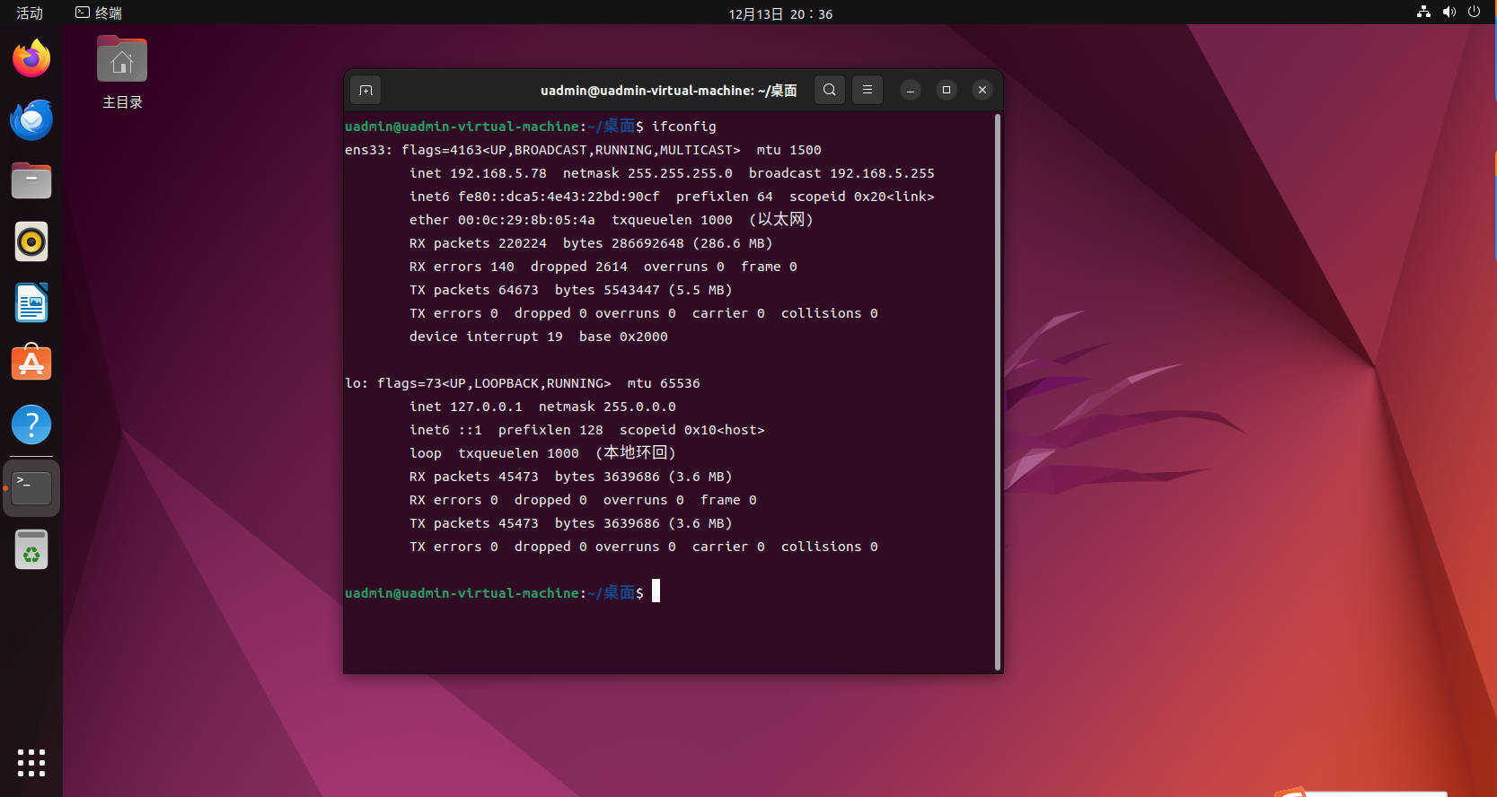Open the Files manager in dock
1497x797 pixels.
(31, 181)
